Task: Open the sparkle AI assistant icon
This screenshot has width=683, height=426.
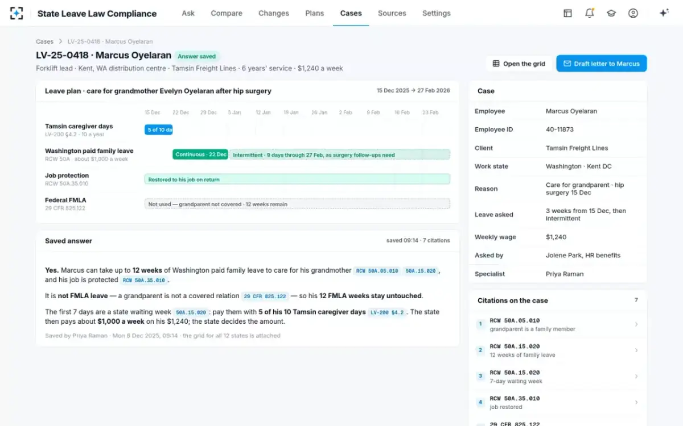Action: pyautogui.click(x=664, y=13)
